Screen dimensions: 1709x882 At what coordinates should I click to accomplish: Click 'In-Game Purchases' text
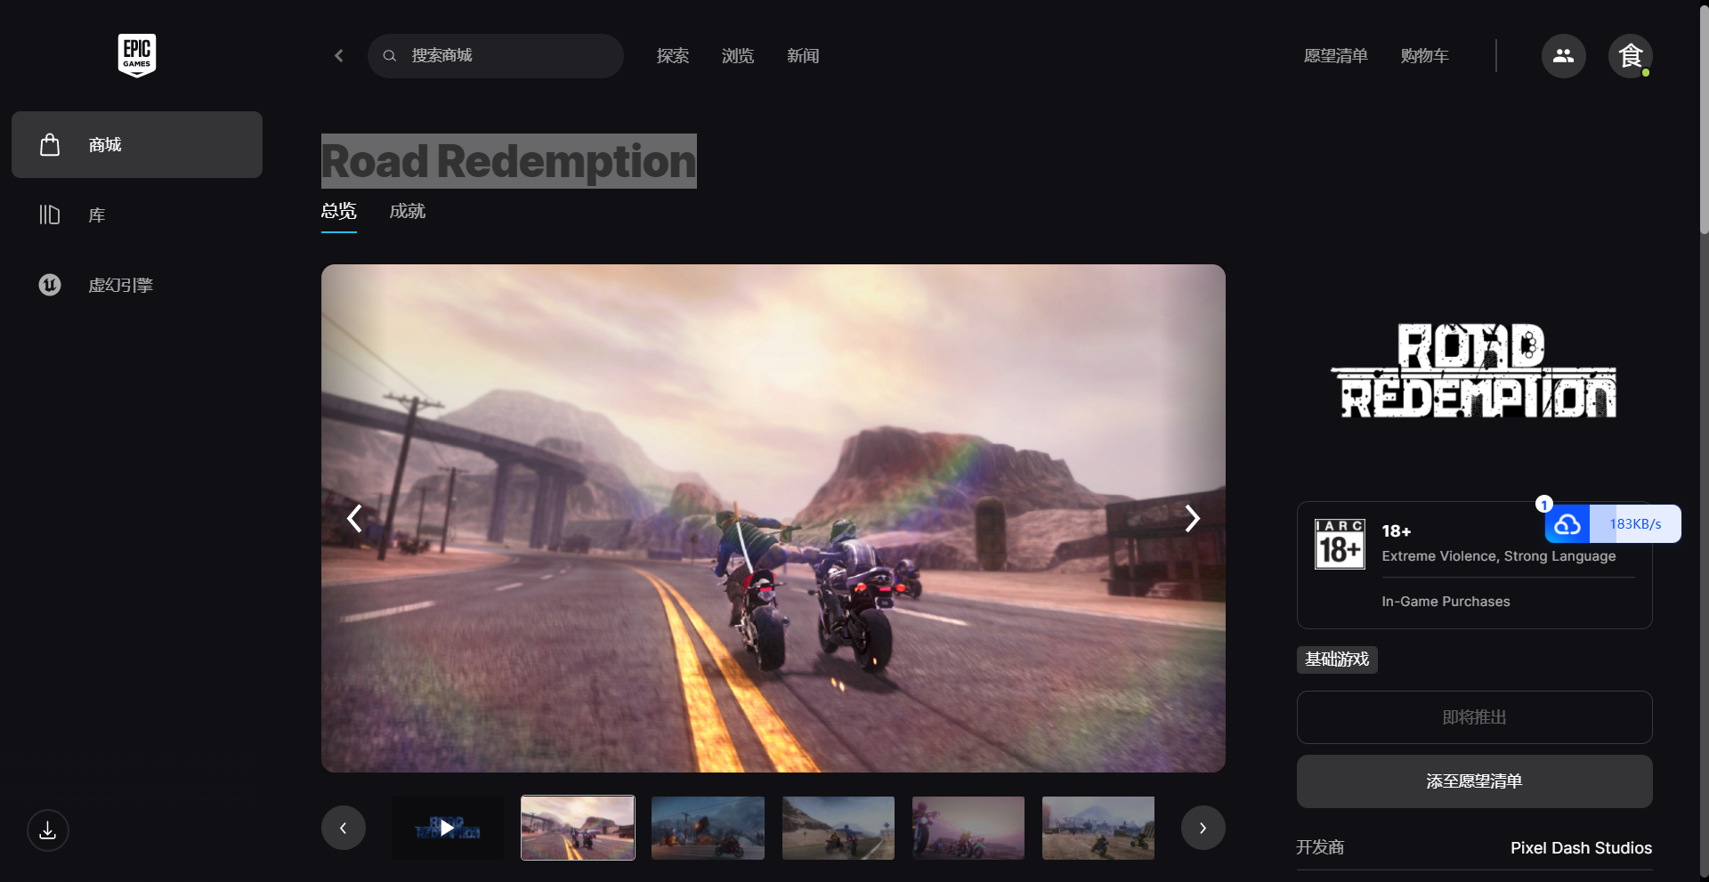[x=1446, y=602]
